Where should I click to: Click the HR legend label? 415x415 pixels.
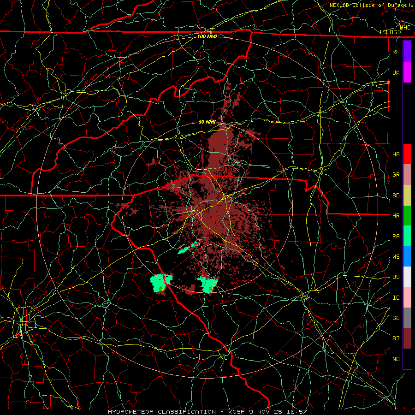(396, 216)
